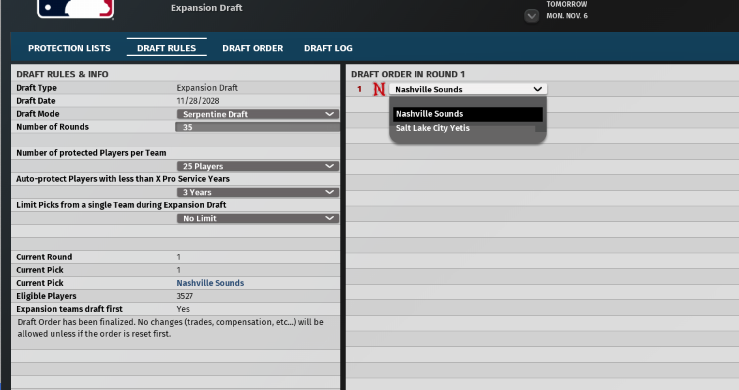Choose Nashville Sounds in the open list
The image size is (739, 390).
click(x=468, y=114)
